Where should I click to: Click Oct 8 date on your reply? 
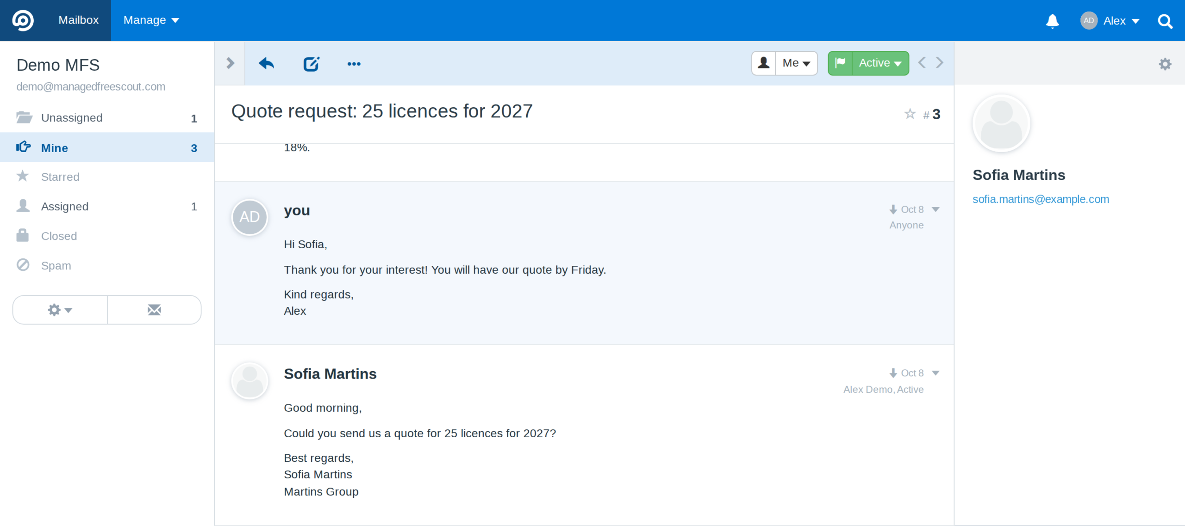912,209
